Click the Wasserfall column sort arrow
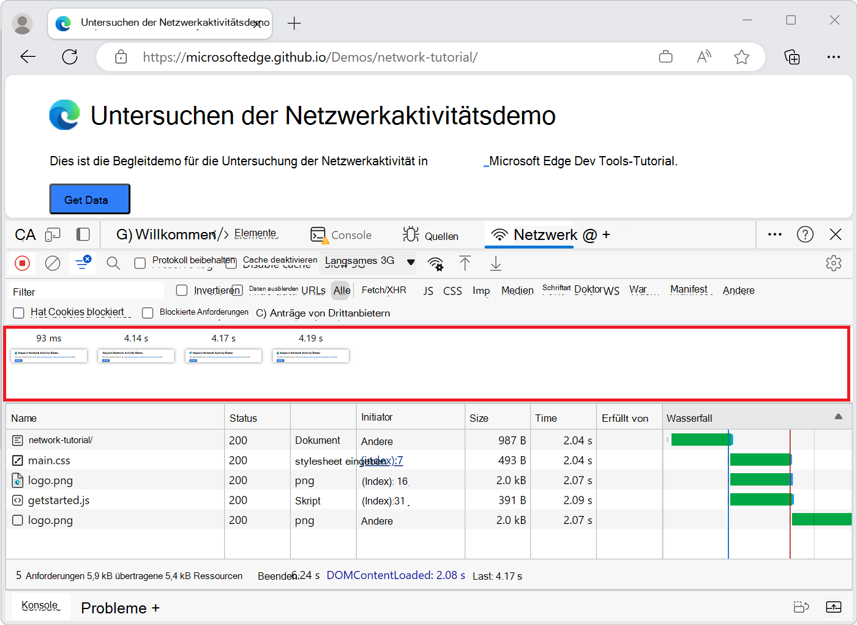This screenshot has width=857, height=625. (838, 417)
